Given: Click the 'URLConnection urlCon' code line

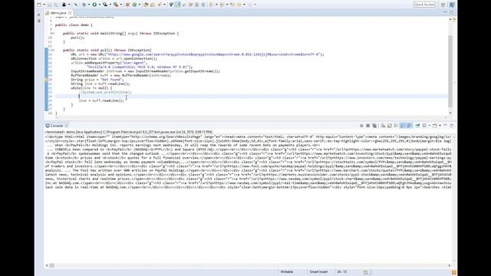Looking at the screenshot, I should [114, 58].
